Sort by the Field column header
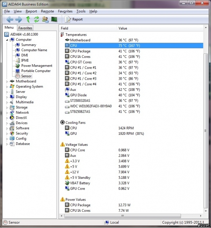 tap(88, 28)
